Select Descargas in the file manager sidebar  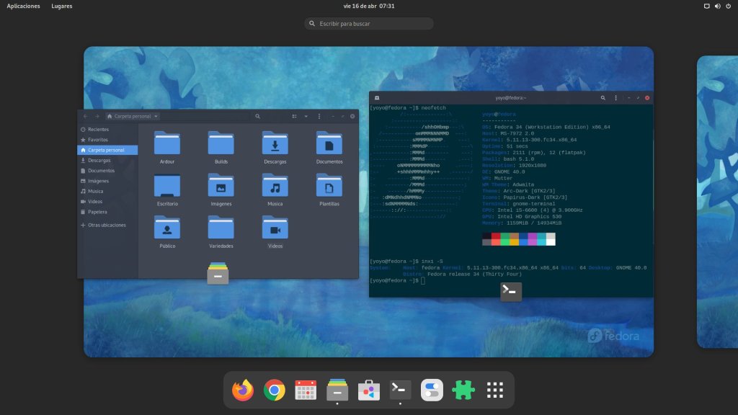[x=99, y=161]
